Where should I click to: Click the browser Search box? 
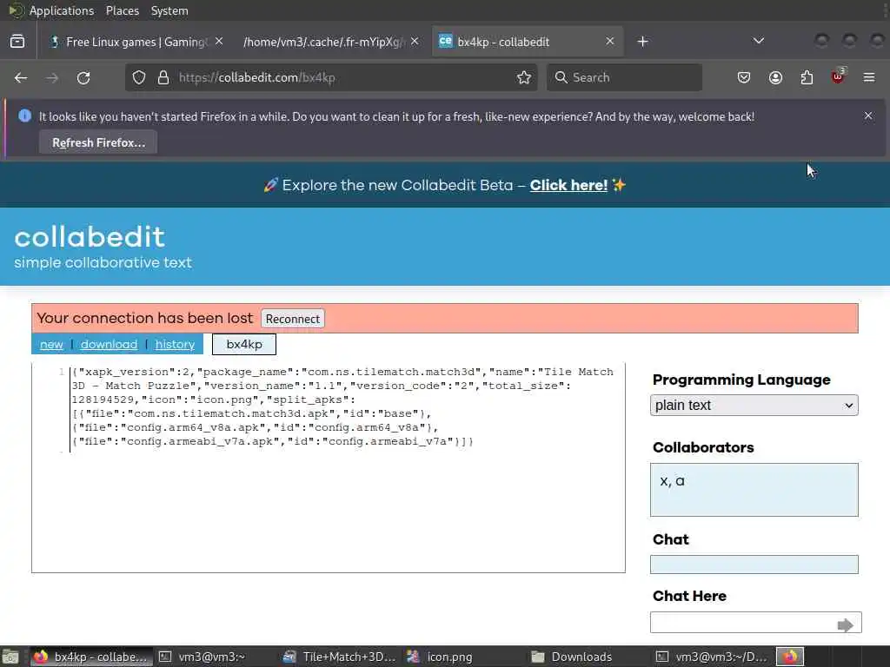(624, 77)
